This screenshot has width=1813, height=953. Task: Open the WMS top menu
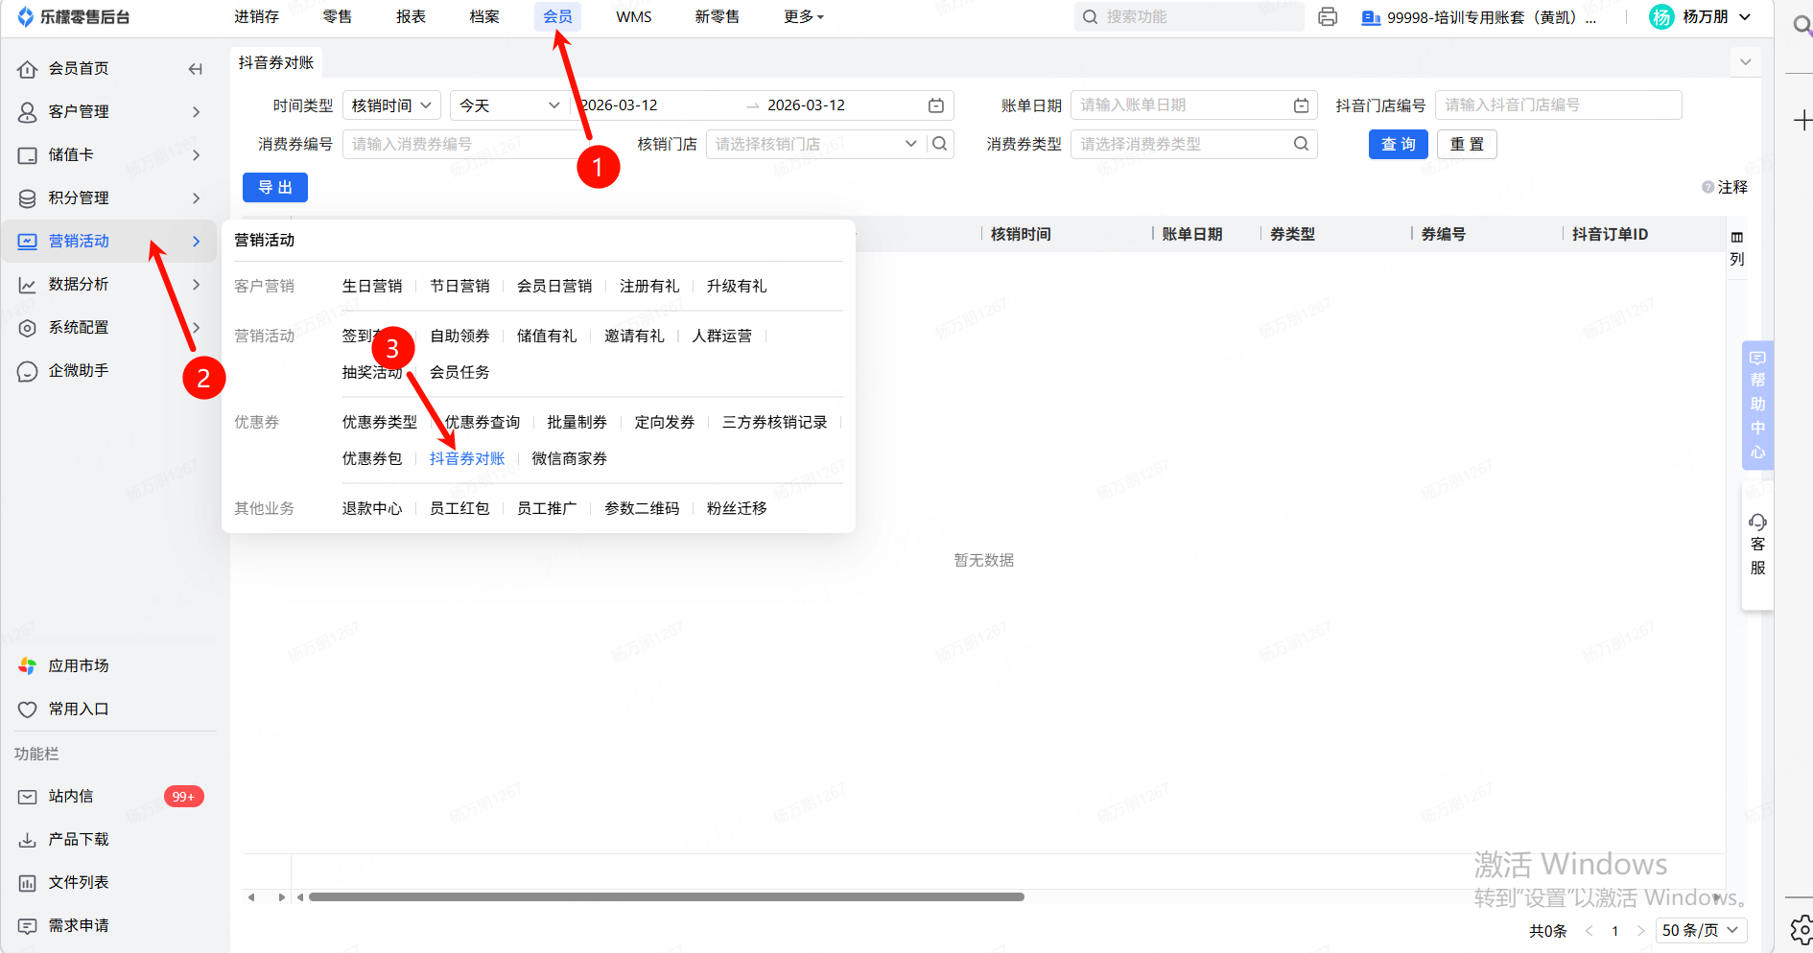pos(633,17)
